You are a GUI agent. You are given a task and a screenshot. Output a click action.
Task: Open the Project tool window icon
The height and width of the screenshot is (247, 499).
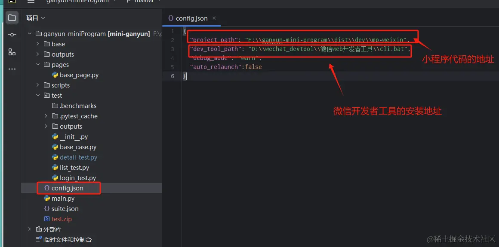12,18
